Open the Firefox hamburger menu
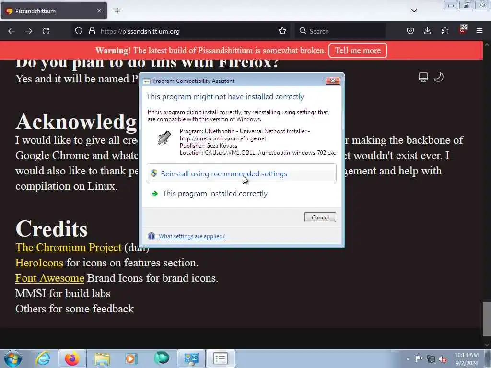 pos(479,31)
